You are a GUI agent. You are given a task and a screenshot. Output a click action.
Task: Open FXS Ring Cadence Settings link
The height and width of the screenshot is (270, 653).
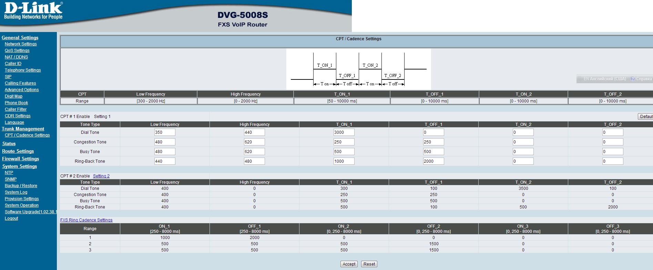(86, 220)
